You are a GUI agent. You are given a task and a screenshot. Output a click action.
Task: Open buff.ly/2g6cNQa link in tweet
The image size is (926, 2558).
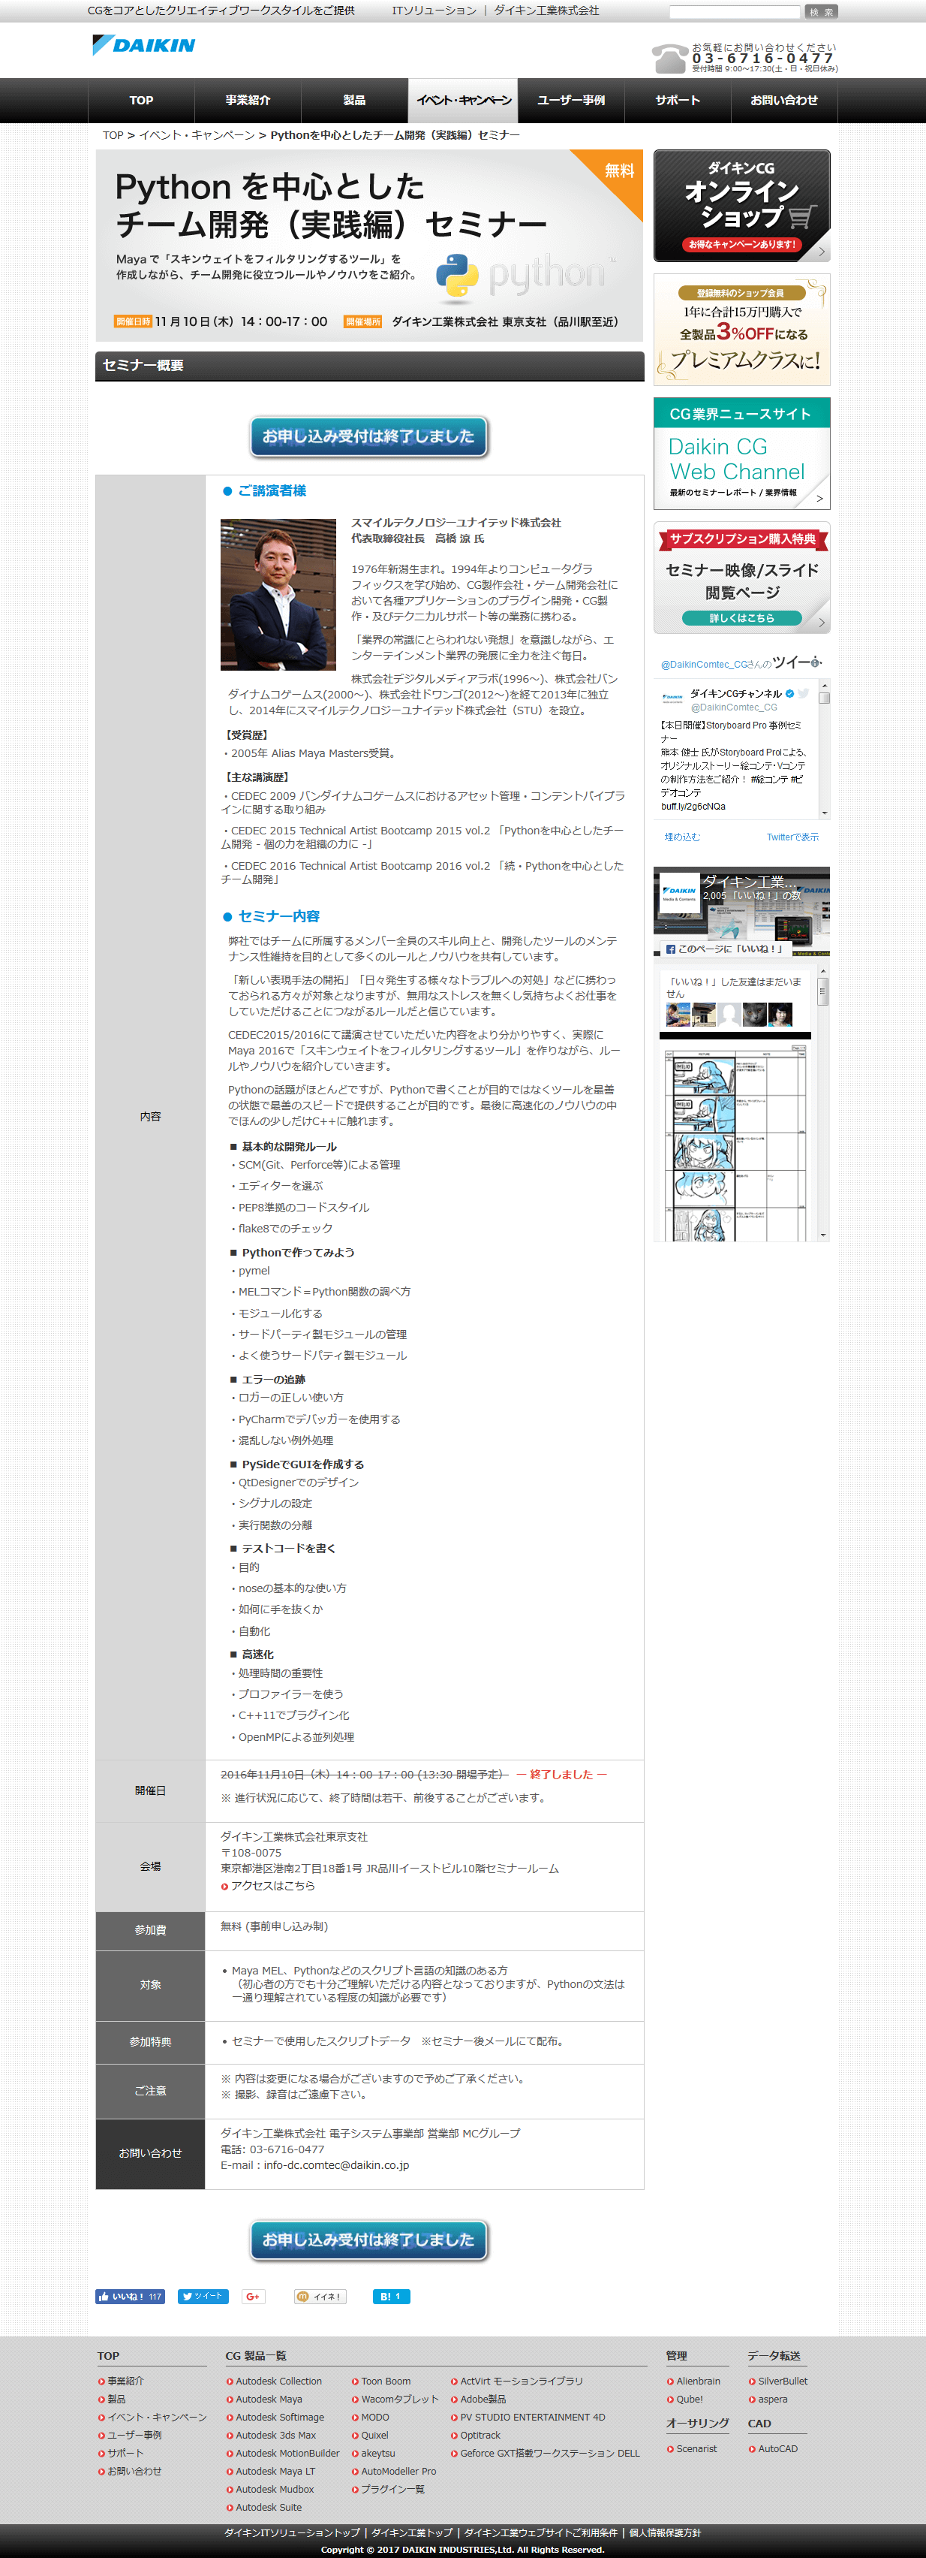(693, 807)
